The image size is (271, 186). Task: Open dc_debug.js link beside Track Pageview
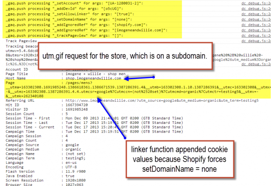pos(256,41)
